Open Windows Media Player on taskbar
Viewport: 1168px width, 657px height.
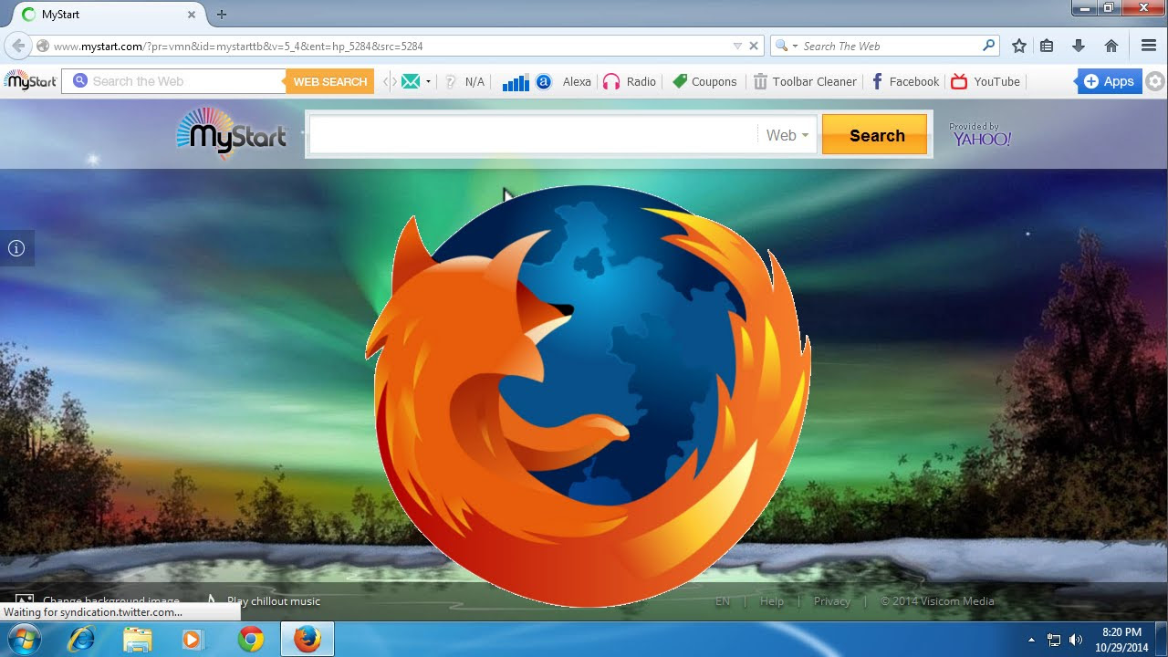(x=193, y=639)
